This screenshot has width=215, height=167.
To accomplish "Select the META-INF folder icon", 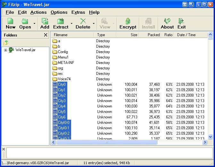I will (x=55, y=63).
